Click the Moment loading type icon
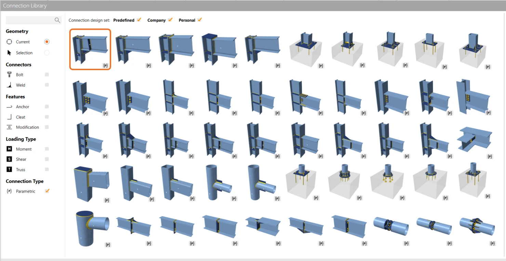This screenshot has height=261, width=506. coord(9,149)
